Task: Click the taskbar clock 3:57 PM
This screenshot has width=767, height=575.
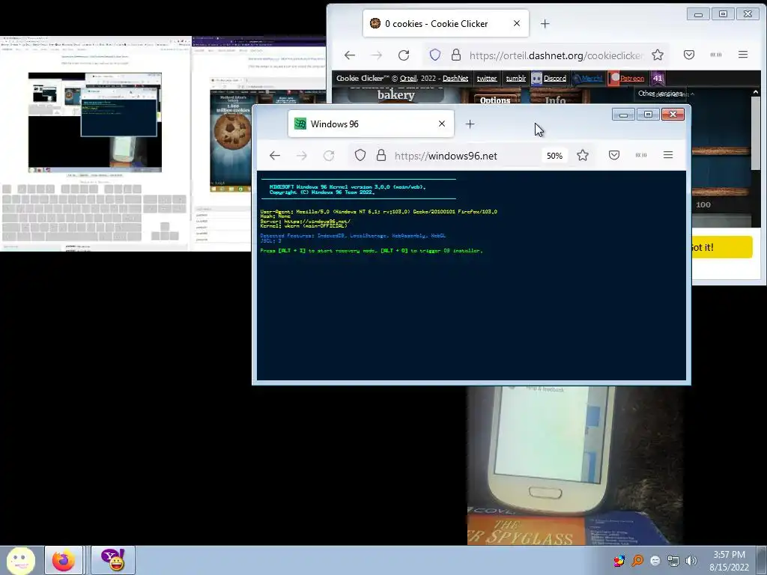Action: pyautogui.click(x=730, y=555)
